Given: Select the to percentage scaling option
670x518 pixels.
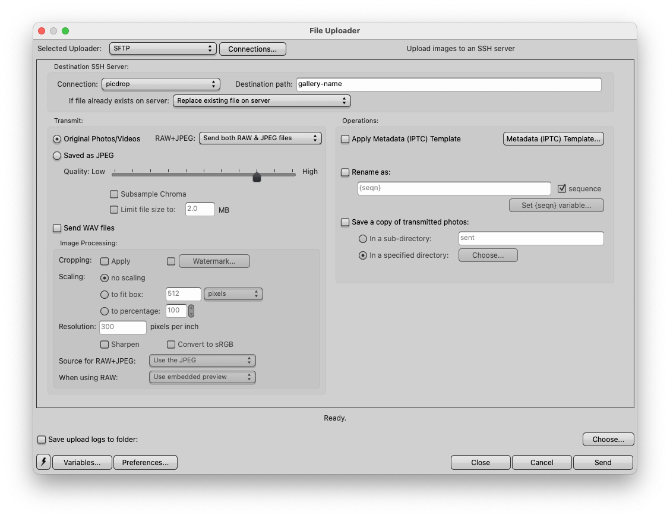Looking at the screenshot, I should click(105, 311).
